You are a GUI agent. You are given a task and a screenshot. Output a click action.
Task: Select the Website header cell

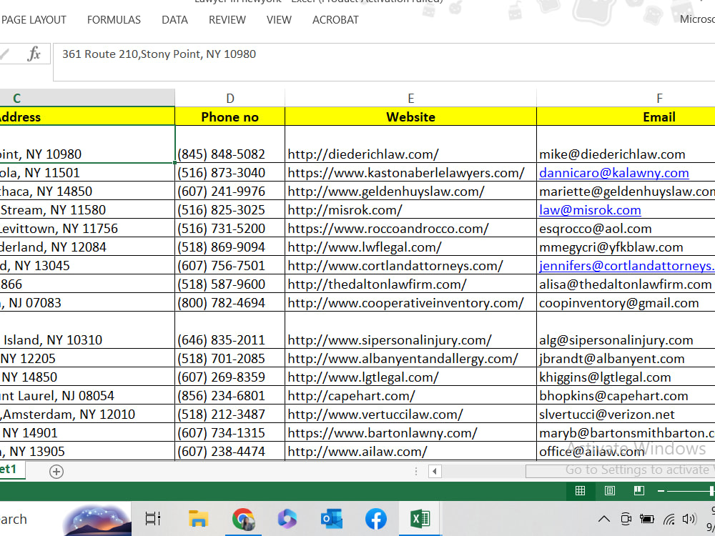(410, 116)
